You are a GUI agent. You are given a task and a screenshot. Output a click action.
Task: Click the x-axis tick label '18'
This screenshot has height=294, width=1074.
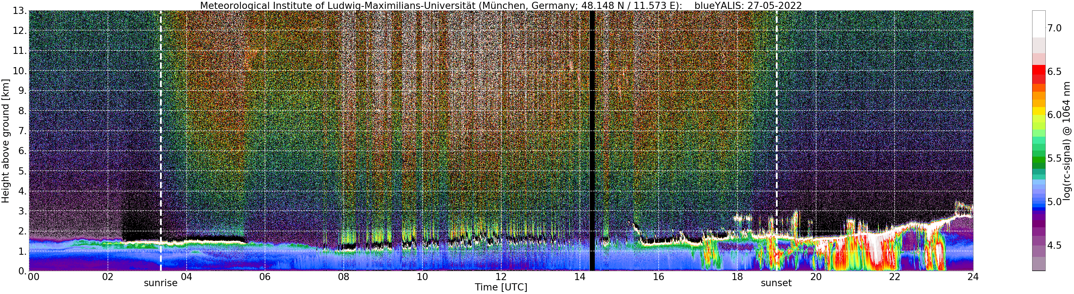pyautogui.click(x=737, y=277)
